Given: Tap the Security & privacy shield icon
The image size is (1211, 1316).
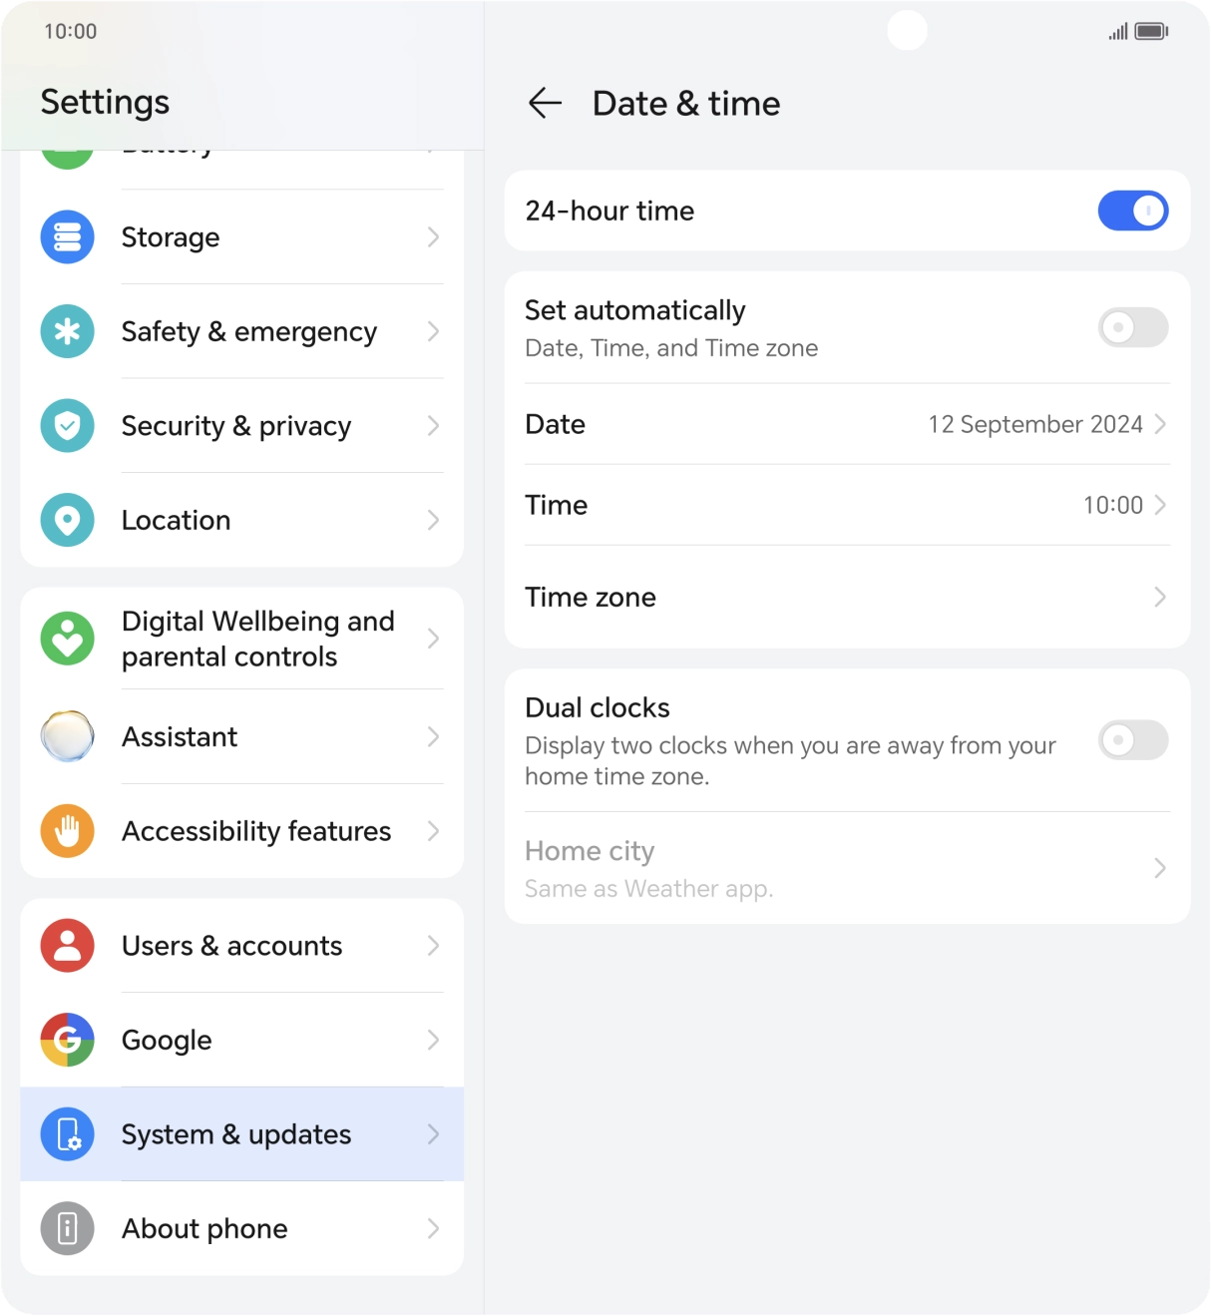Looking at the screenshot, I should click(67, 426).
